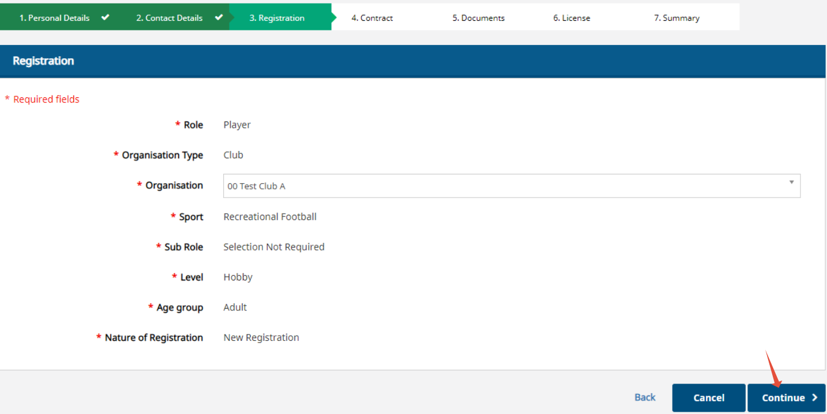Click the checkmark beside Personal Details

point(105,17)
